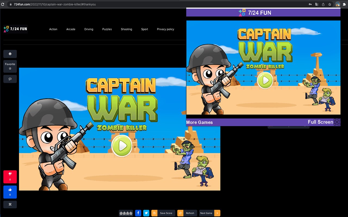
Task: Open the Extensions puzzle piece menu
Action: pos(345,4)
